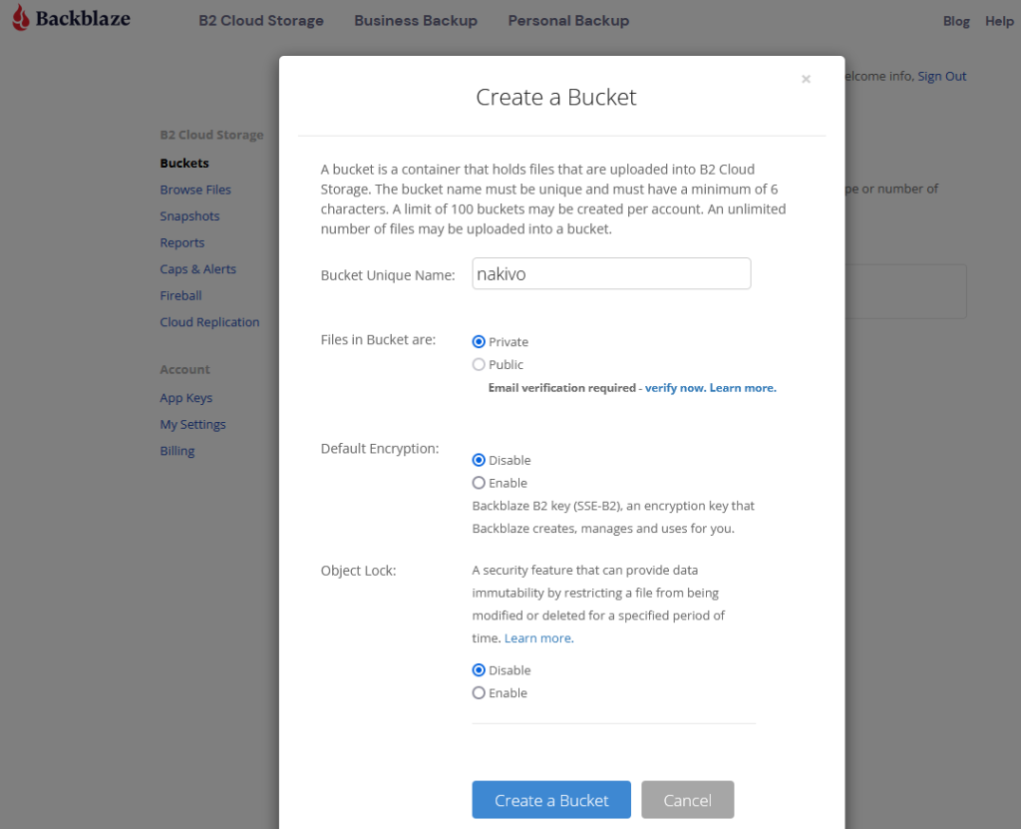Open the Help page

(999, 21)
